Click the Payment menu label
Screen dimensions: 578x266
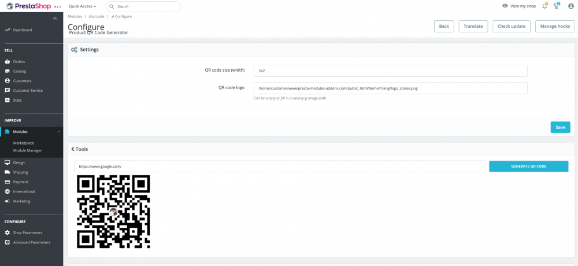tap(20, 182)
